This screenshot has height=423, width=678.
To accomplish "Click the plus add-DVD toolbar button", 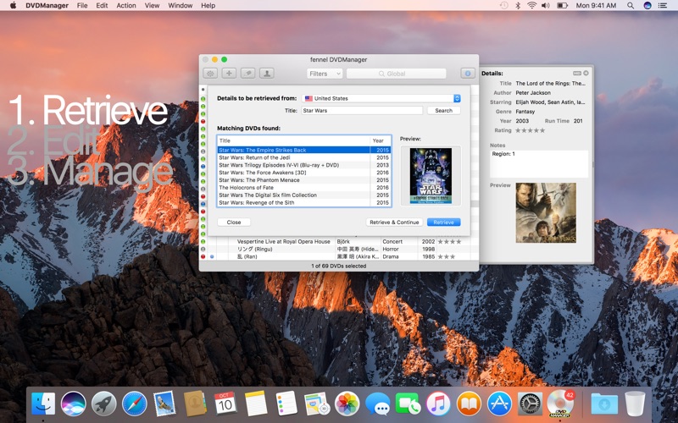I will click(x=229, y=74).
